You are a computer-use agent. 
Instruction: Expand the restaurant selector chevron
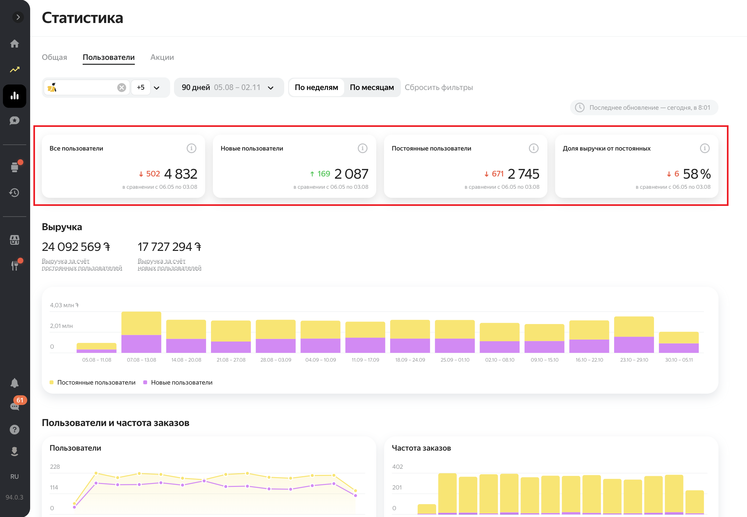157,88
